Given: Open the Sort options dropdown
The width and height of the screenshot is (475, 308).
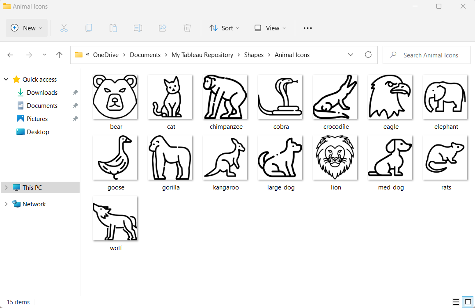Looking at the screenshot, I should pos(224,28).
